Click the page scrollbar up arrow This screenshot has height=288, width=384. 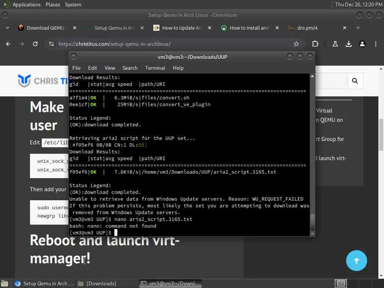pyautogui.click(x=381, y=69)
